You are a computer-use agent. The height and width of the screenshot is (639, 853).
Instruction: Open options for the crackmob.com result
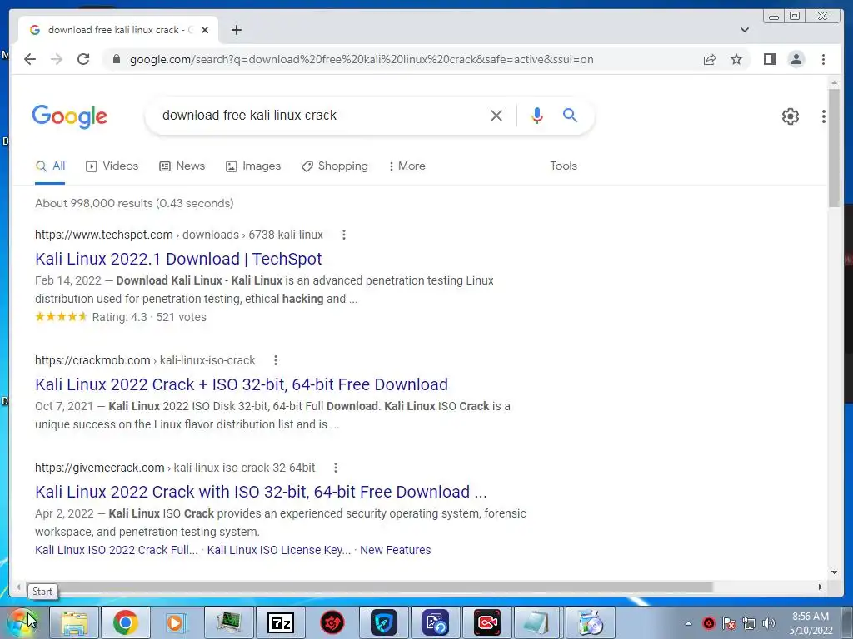point(275,360)
